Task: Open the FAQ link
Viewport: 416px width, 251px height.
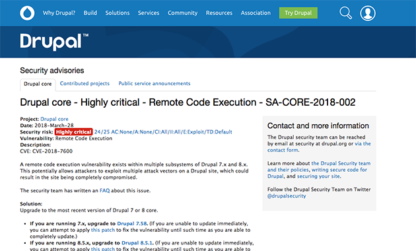Action: 104,190
